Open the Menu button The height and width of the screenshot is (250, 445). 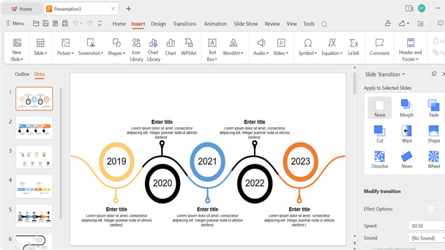click(15, 23)
